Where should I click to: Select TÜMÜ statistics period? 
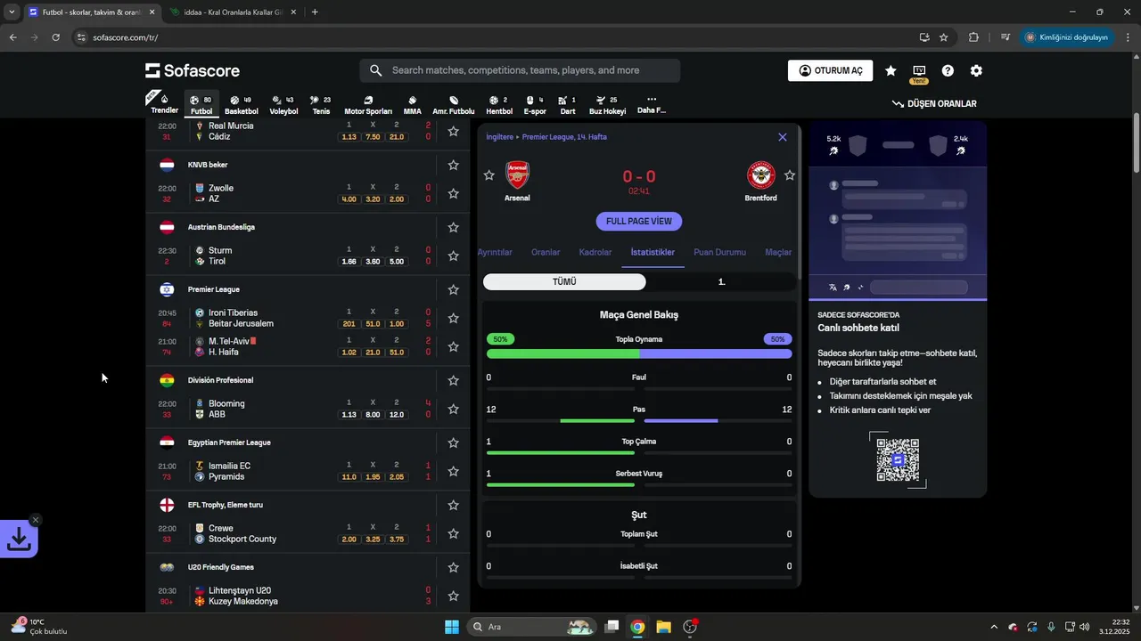coord(564,281)
